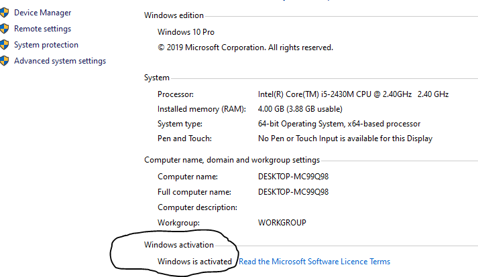This screenshot has height=277, width=478.
Task: Click the WORKGROUP value
Action: point(282,223)
